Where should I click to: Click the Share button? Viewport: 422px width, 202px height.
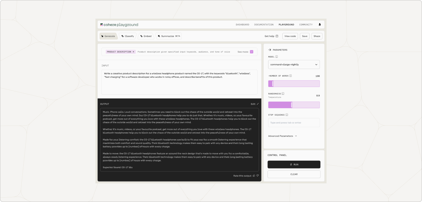coord(317,36)
